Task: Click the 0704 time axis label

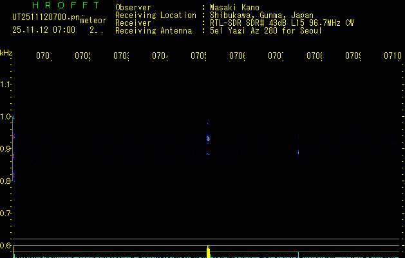Action: [x=160, y=56]
